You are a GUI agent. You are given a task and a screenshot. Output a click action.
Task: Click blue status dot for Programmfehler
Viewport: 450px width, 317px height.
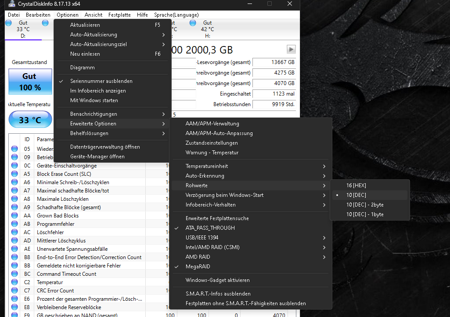(x=14, y=224)
